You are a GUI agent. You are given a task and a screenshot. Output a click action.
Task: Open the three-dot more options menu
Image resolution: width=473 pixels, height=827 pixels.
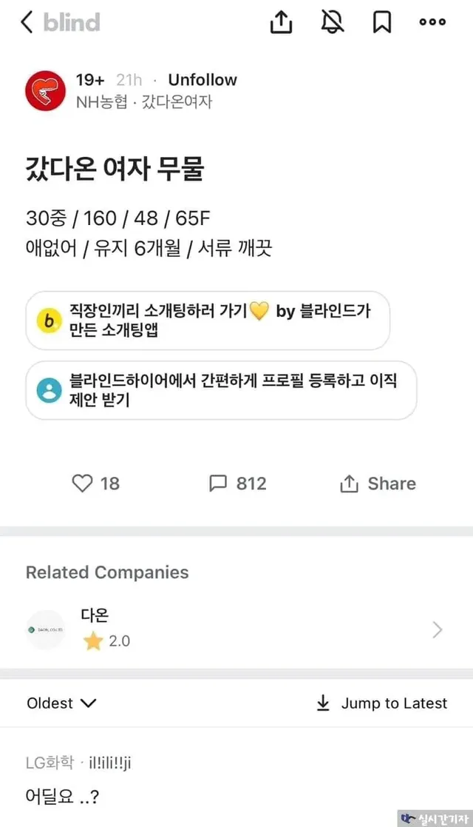click(x=432, y=22)
